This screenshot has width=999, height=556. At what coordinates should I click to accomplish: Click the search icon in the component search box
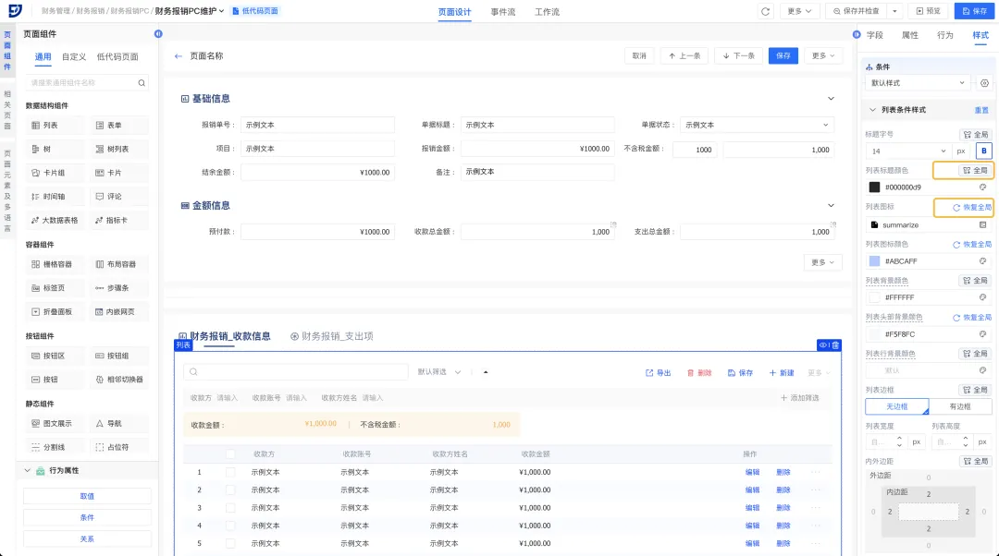[x=142, y=83]
